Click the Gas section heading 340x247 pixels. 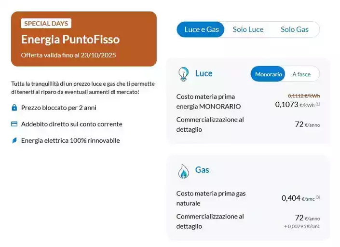pos(202,170)
